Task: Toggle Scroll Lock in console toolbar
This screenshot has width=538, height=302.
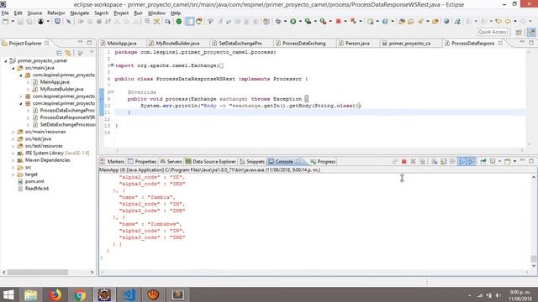Action: pyautogui.click(x=443, y=162)
